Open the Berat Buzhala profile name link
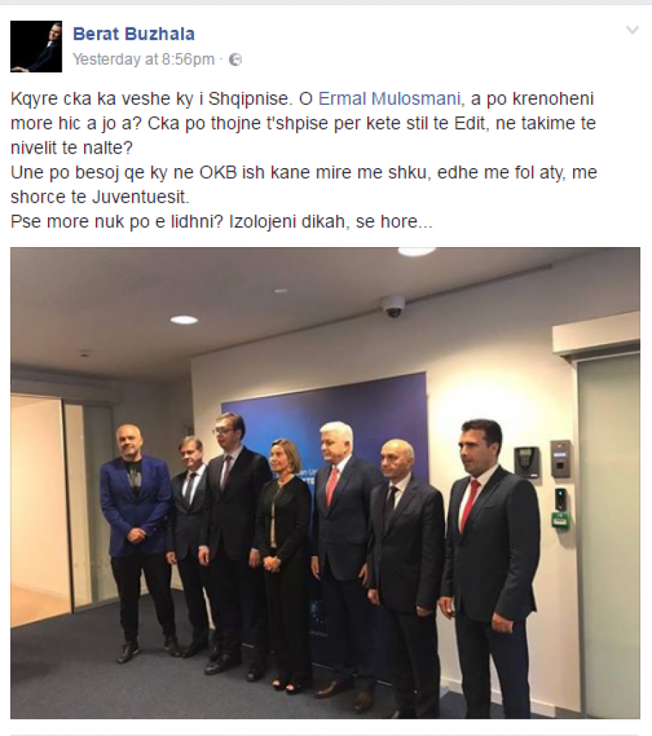 coord(134,34)
